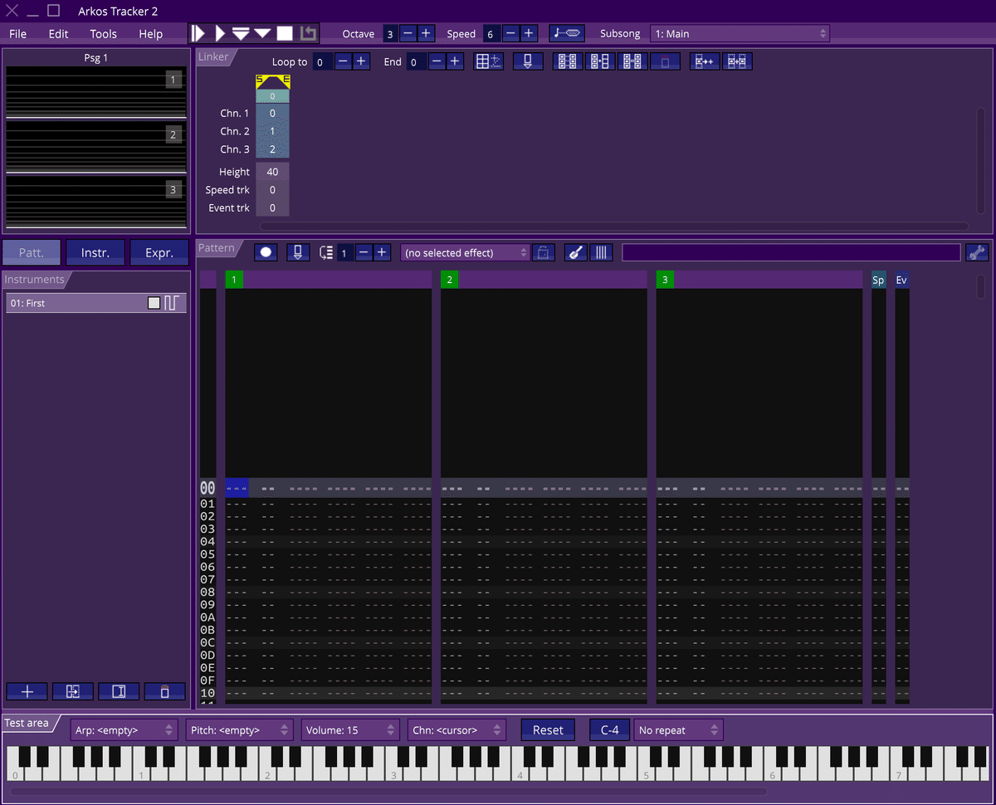The width and height of the screenshot is (996, 805).
Task: Click the waveform icon on 01: First
Action: [172, 303]
